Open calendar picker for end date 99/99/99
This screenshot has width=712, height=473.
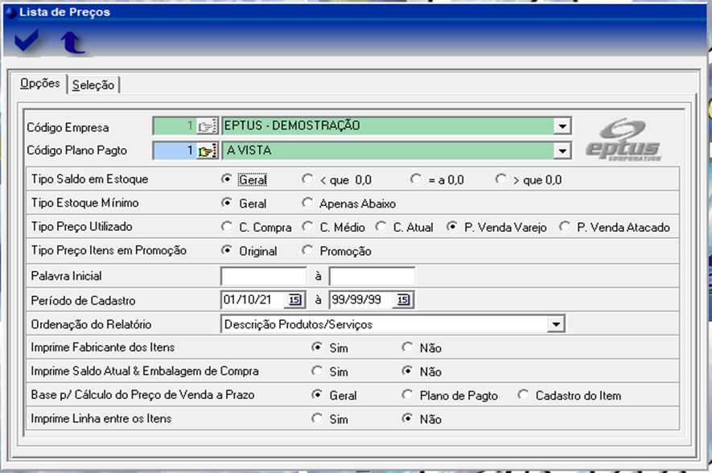402,300
